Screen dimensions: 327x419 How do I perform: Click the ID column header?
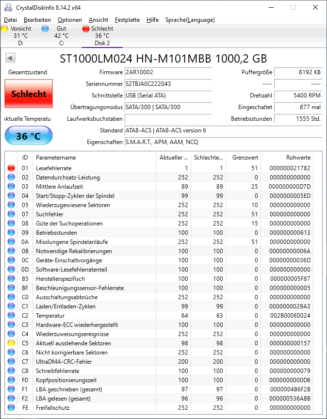tap(25, 158)
